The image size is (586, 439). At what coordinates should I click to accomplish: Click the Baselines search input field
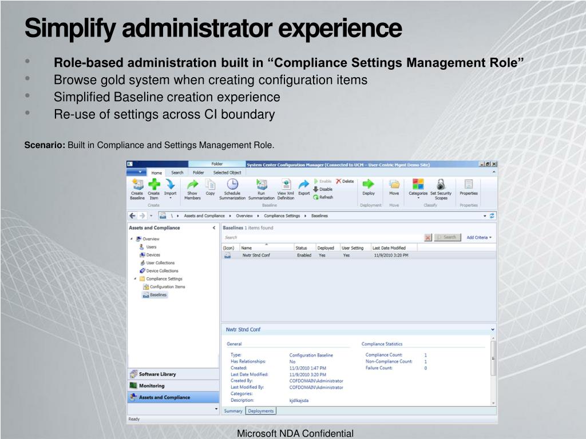pos(322,237)
